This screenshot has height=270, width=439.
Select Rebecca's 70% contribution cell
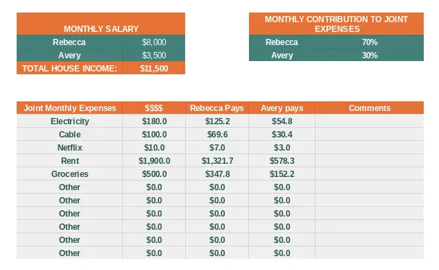[369, 42]
